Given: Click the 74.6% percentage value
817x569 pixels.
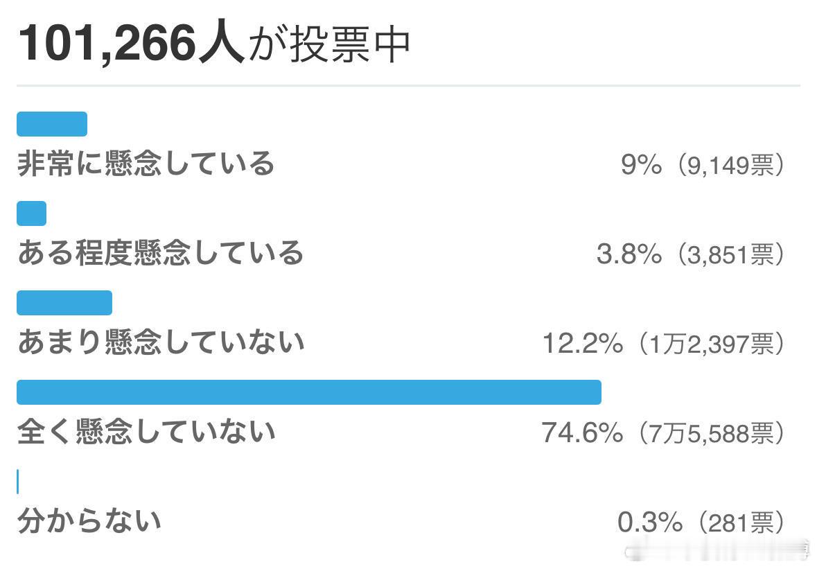Looking at the screenshot, I should [582, 433].
